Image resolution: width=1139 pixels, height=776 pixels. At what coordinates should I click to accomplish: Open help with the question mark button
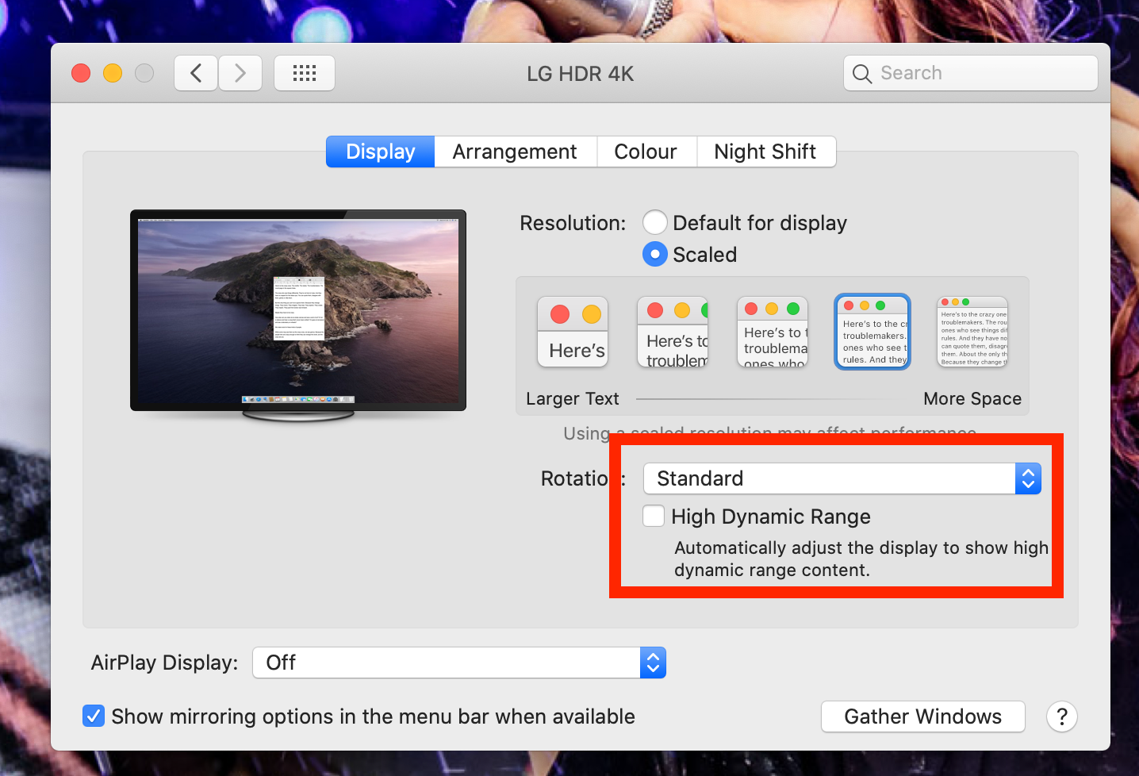pos(1062,716)
